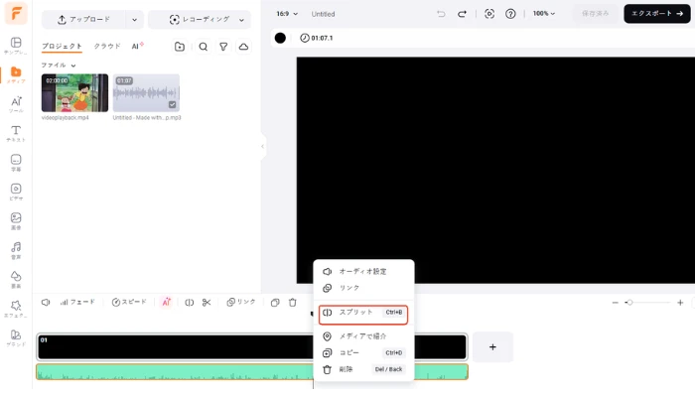Click the FlexClip logo icon

click(x=16, y=13)
